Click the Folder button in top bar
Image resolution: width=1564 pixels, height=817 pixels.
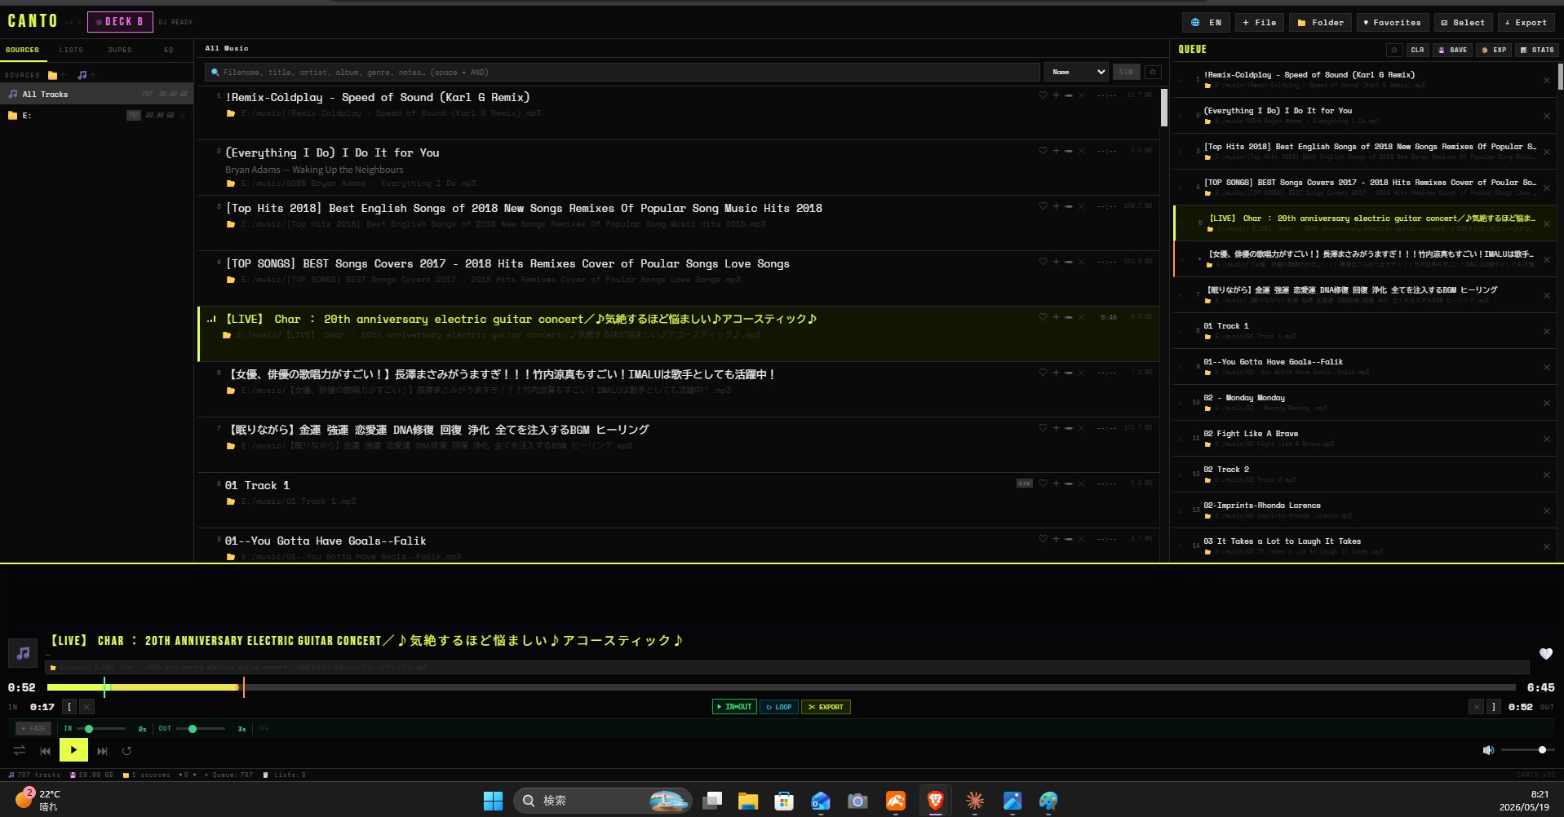[1320, 23]
